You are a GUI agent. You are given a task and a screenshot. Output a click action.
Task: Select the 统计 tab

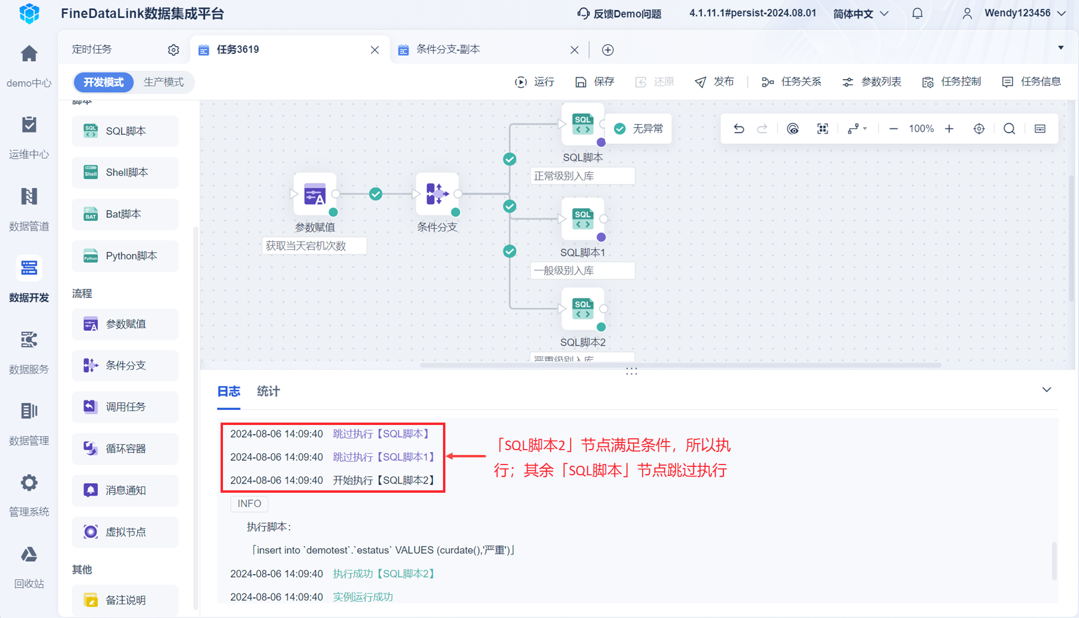[268, 391]
